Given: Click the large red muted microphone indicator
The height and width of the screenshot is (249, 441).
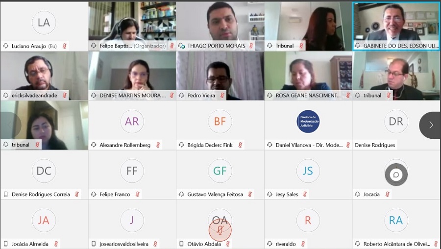Looking at the screenshot, I should (220, 230).
